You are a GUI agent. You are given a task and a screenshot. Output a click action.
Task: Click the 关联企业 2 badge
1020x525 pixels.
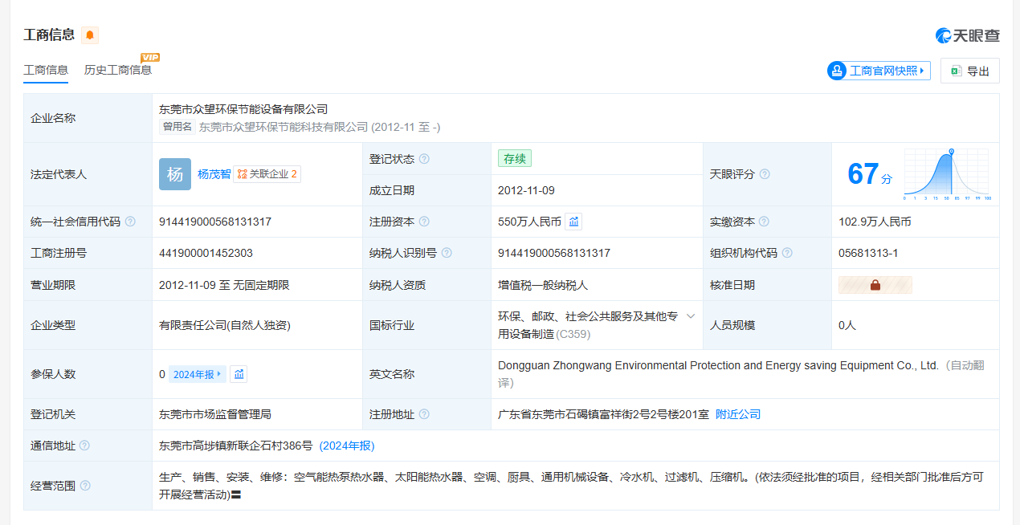pos(267,174)
